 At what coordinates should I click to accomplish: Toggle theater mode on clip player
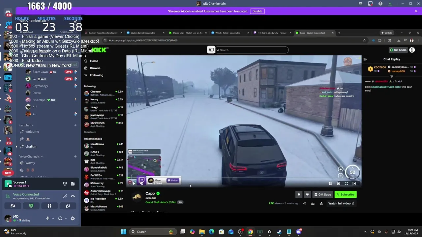[x=338, y=183]
